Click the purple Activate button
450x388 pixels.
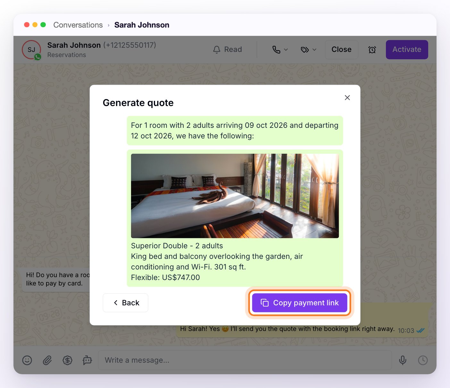tap(407, 50)
